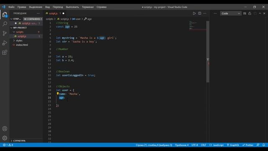Viewport: 268px width, 151px height.
Task: Click the unsaved dot on script.js tab
Action: (63, 13)
